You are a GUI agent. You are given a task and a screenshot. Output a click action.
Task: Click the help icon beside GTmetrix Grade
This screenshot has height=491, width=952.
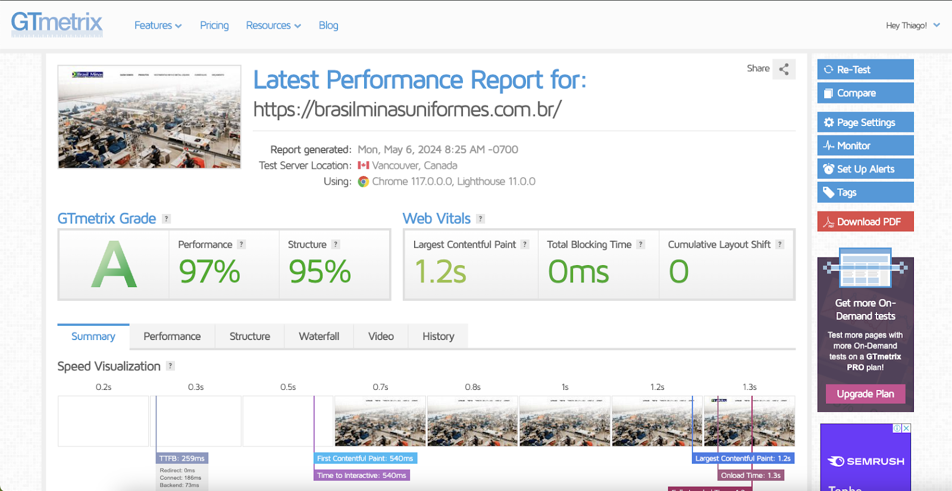(167, 219)
